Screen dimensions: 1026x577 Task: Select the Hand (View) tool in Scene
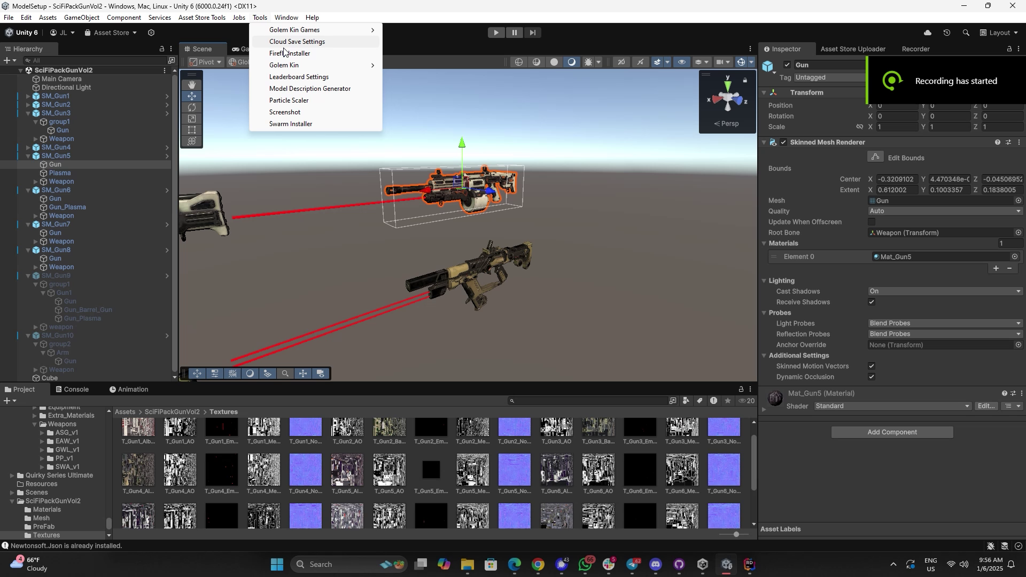coord(192,85)
